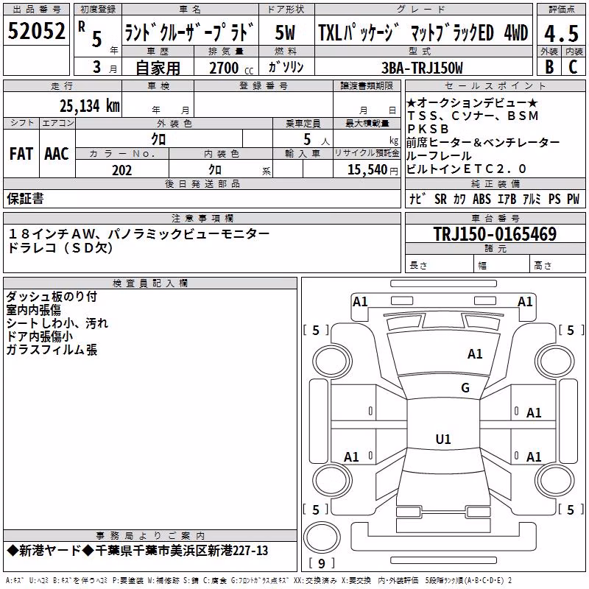
Task: Click interior grade C under 内装
Action: click(x=574, y=67)
